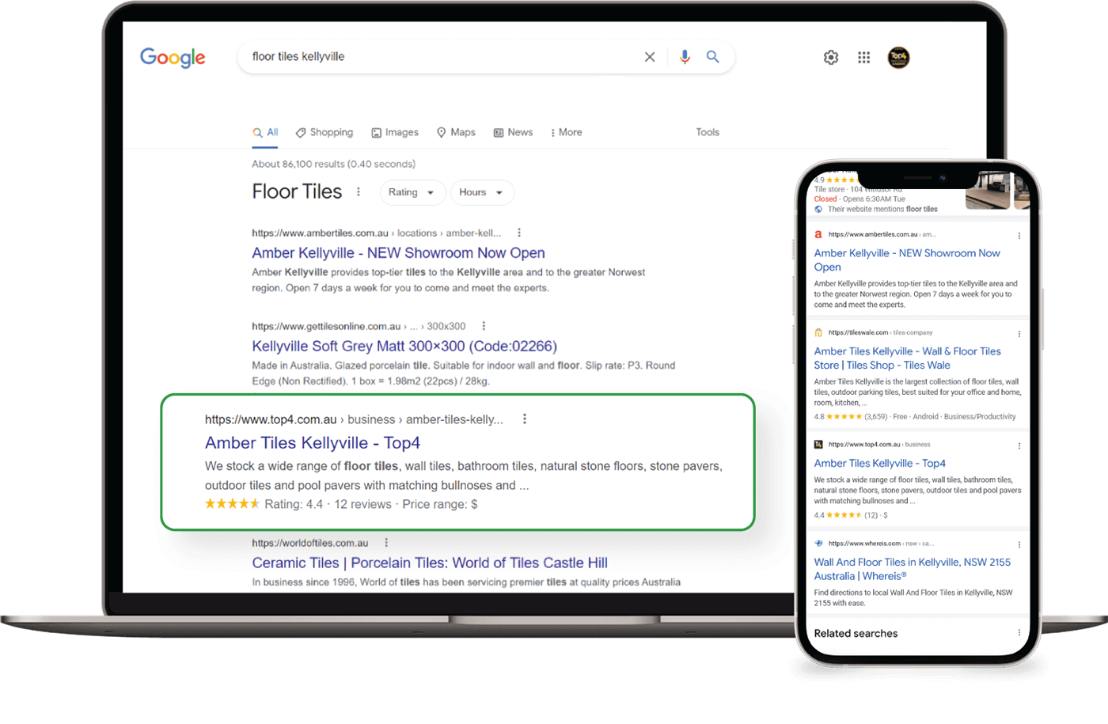Open "Kellyville Soft Grey Matt 300×300" result
The width and height of the screenshot is (1108, 724).
(x=404, y=347)
